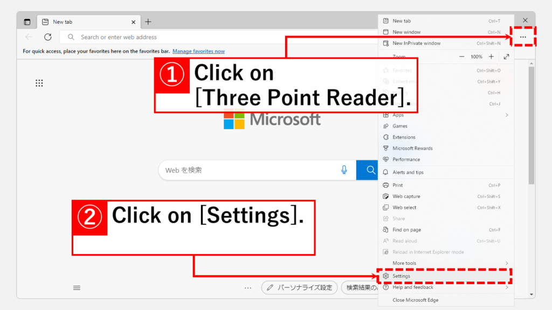The height and width of the screenshot is (310, 552).
Task: Click the blue search magnifier button
Action: point(367,170)
